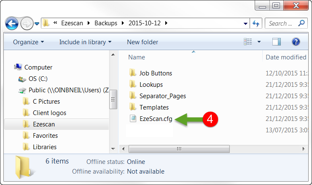Select the Separator_Pages folder icon

pyautogui.click(x=133, y=96)
